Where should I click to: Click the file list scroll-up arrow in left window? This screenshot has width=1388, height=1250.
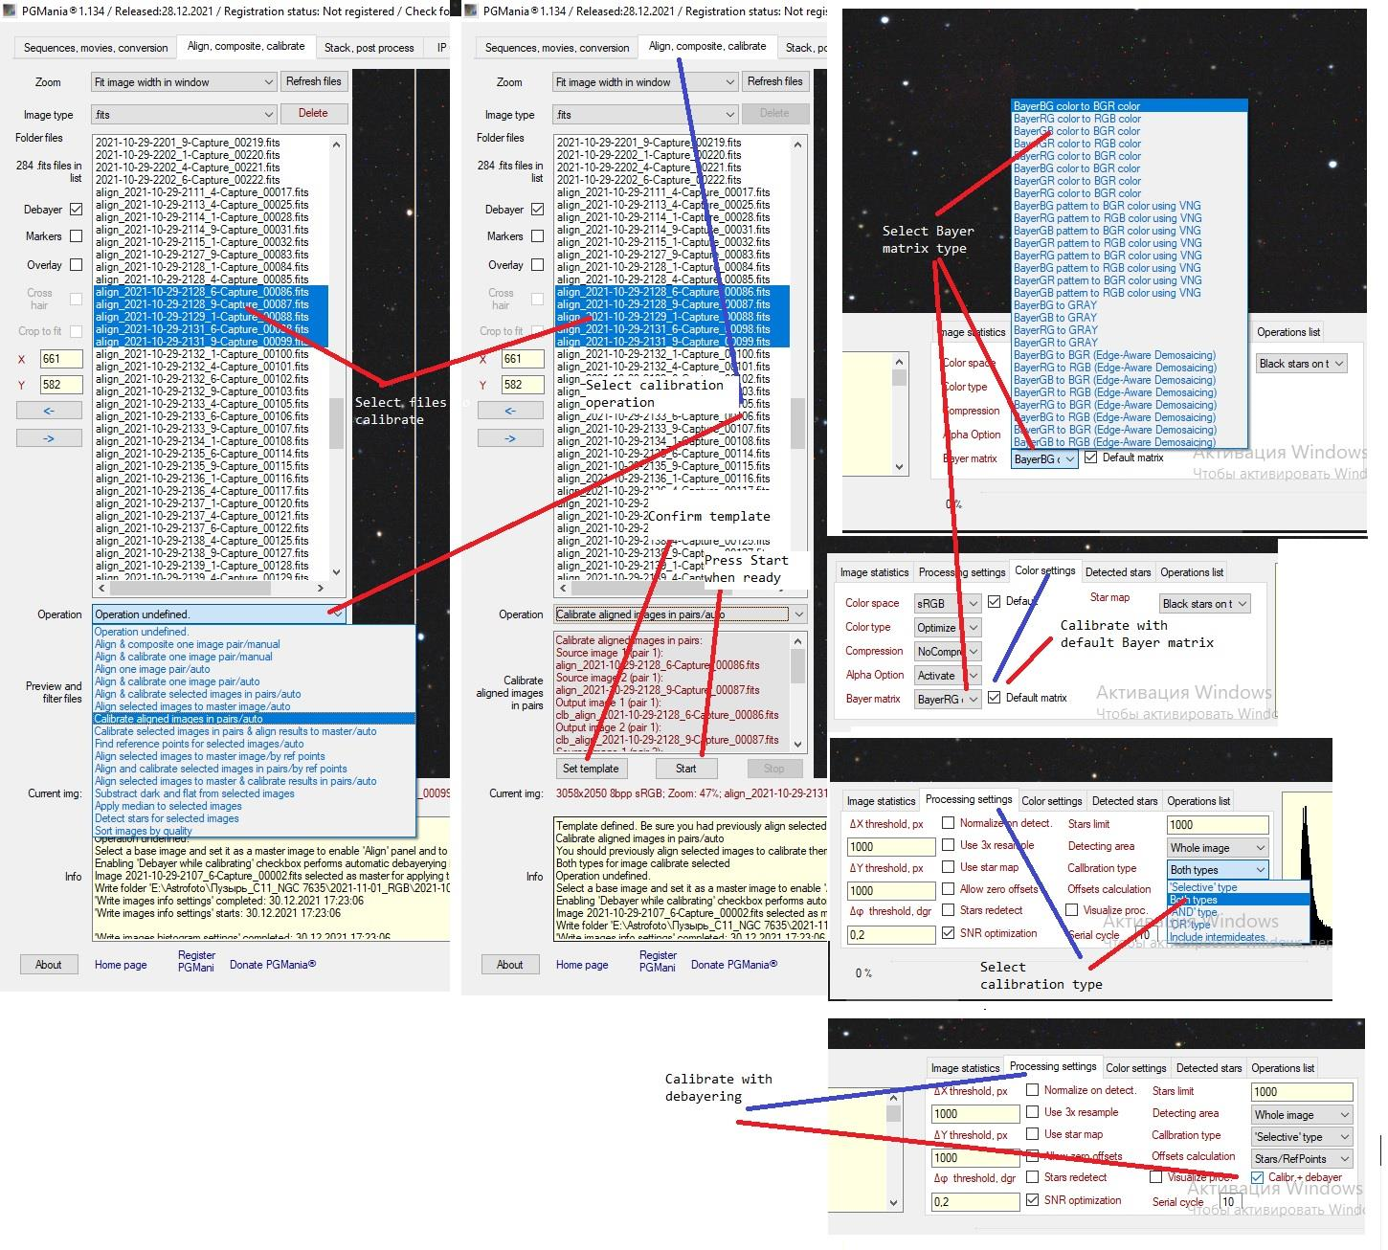pos(336,145)
